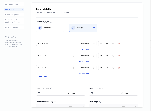Viewport: 151px width, 111px height.
Task: Click the Custom pencil icon
Action: pyautogui.click(x=73, y=28)
